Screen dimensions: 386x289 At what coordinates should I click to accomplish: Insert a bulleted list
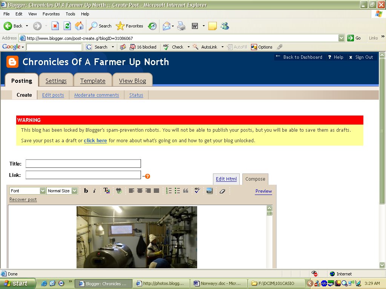177,191
